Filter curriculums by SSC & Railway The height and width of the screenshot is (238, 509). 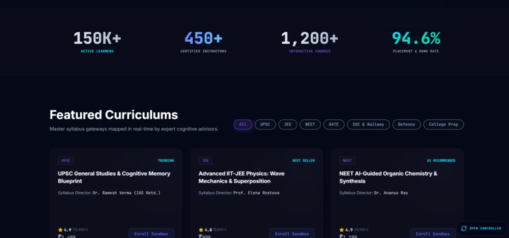(368, 124)
